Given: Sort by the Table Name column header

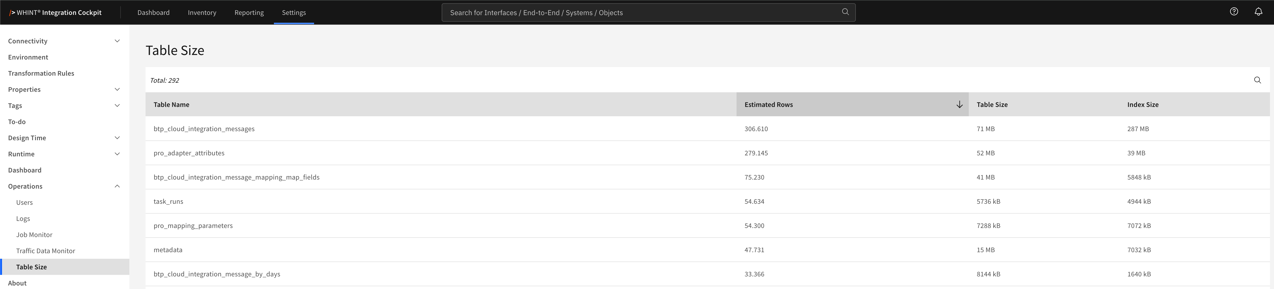Looking at the screenshot, I should coord(441,105).
